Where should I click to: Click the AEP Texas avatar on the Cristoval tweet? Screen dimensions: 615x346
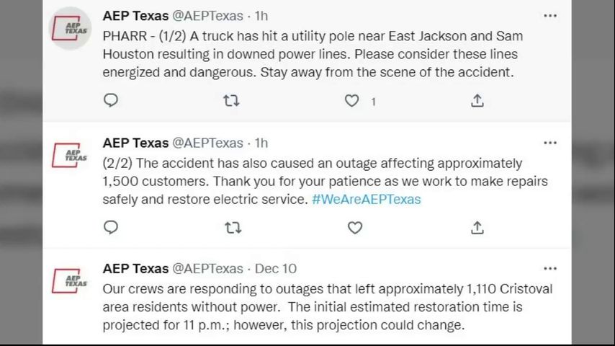tap(70, 280)
